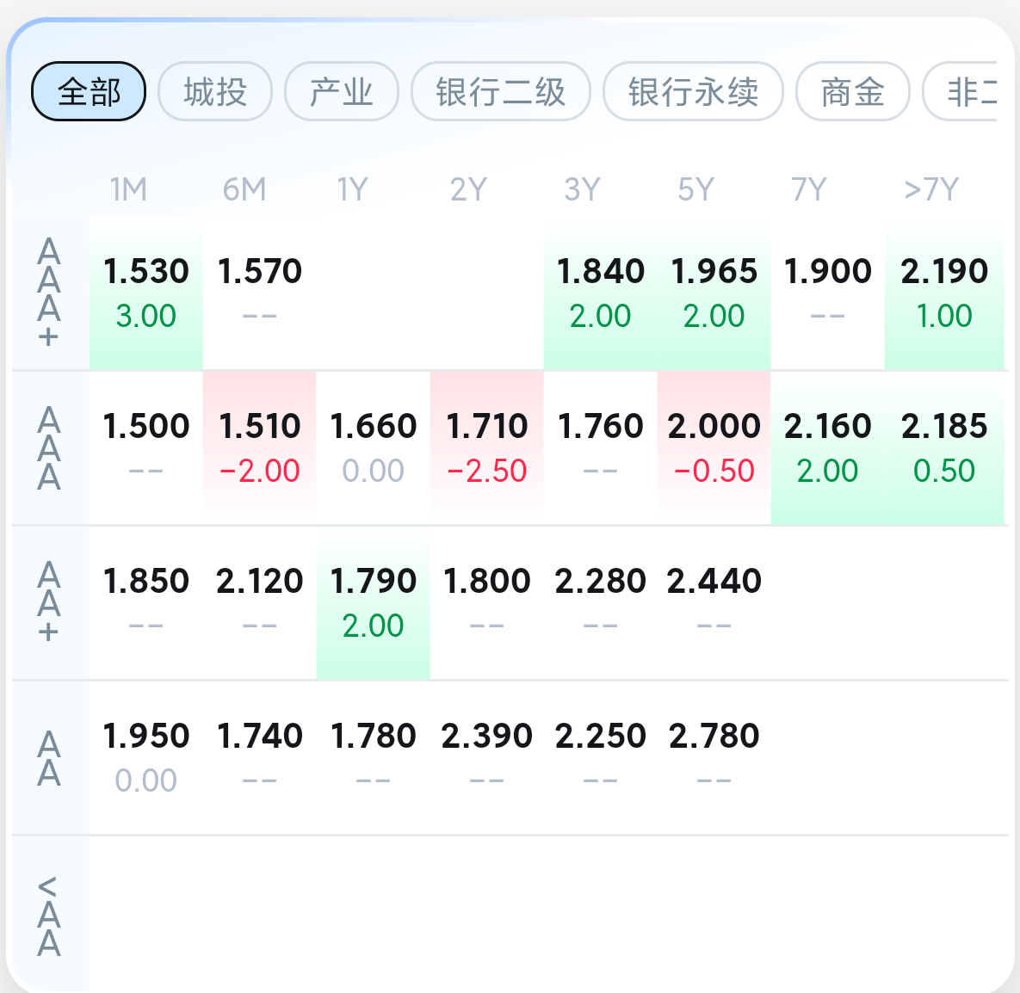The width and height of the screenshot is (1020, 993).
Task: Switch to the 城投 tab
Action: tap(215, 91)
